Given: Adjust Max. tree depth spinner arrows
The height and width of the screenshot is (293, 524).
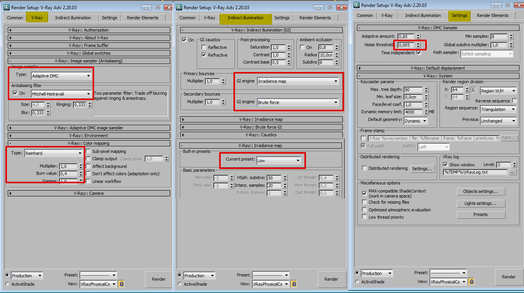Looking at the screenshot, I should tap(426, 90).
